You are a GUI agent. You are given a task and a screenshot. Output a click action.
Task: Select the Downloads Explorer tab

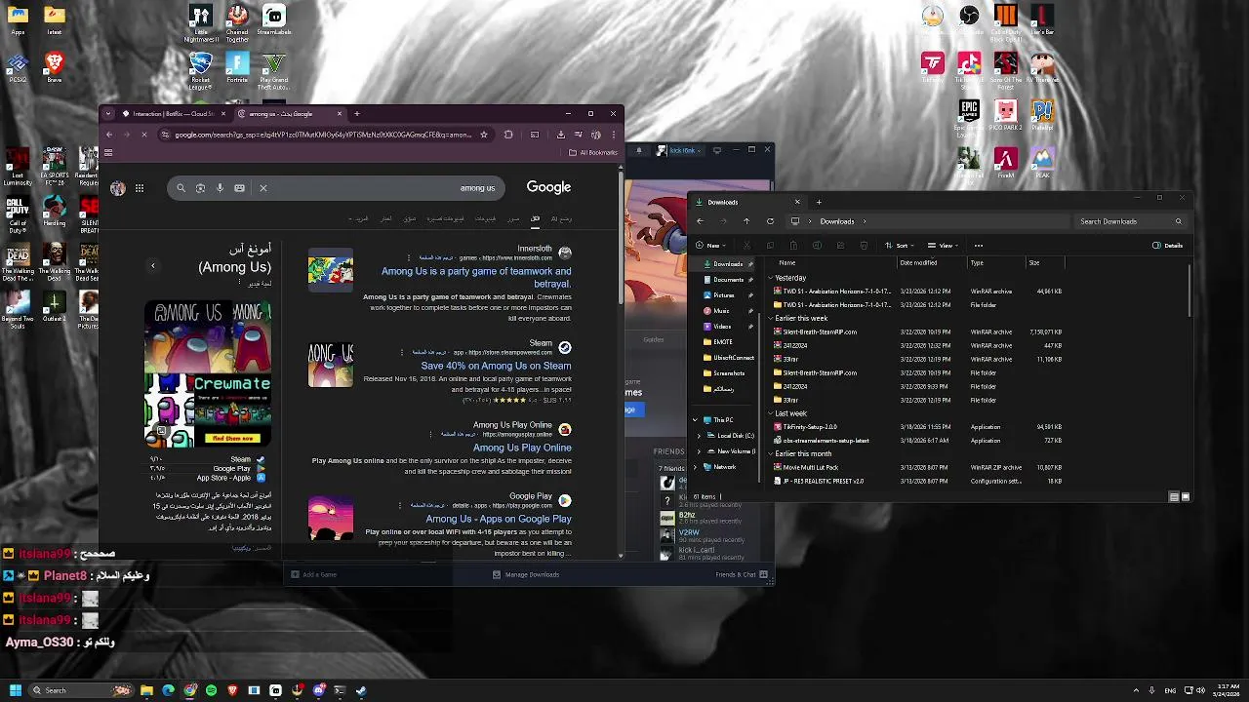(x=747, y=202)
